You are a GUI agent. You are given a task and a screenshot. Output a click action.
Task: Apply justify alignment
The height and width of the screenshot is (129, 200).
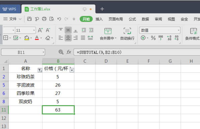(x=83, y=38)
